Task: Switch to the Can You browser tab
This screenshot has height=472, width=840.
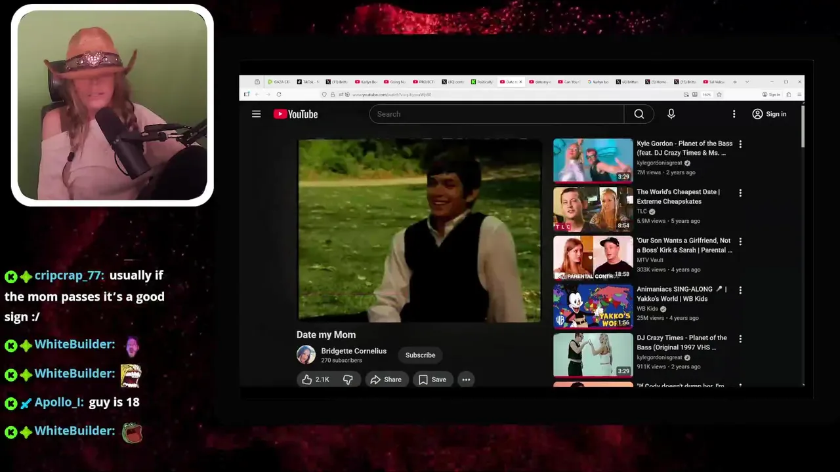Action: [x=569, y=82]
